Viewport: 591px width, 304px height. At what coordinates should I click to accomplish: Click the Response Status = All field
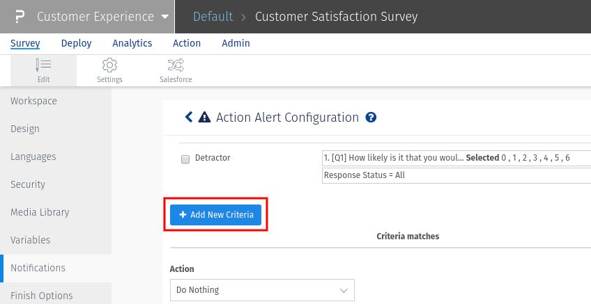(x=456, y=175)
